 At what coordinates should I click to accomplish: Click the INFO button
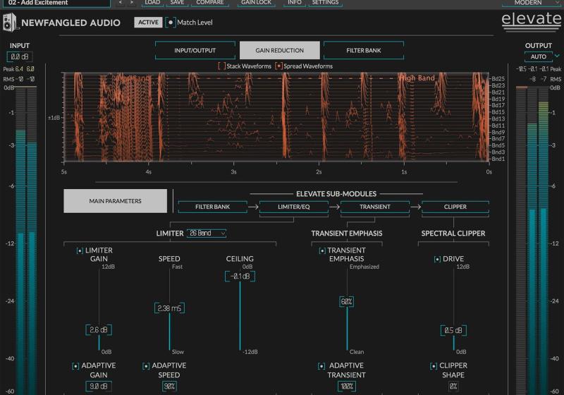[x=295, y=3]
